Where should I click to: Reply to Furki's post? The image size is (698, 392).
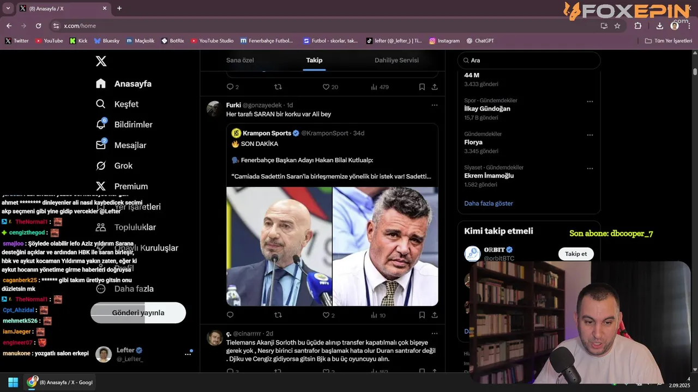[x=230, y=315]
